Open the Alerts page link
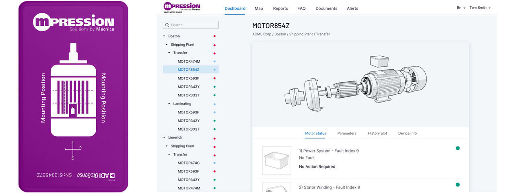515x193 pixels. [x=352, y=8]
